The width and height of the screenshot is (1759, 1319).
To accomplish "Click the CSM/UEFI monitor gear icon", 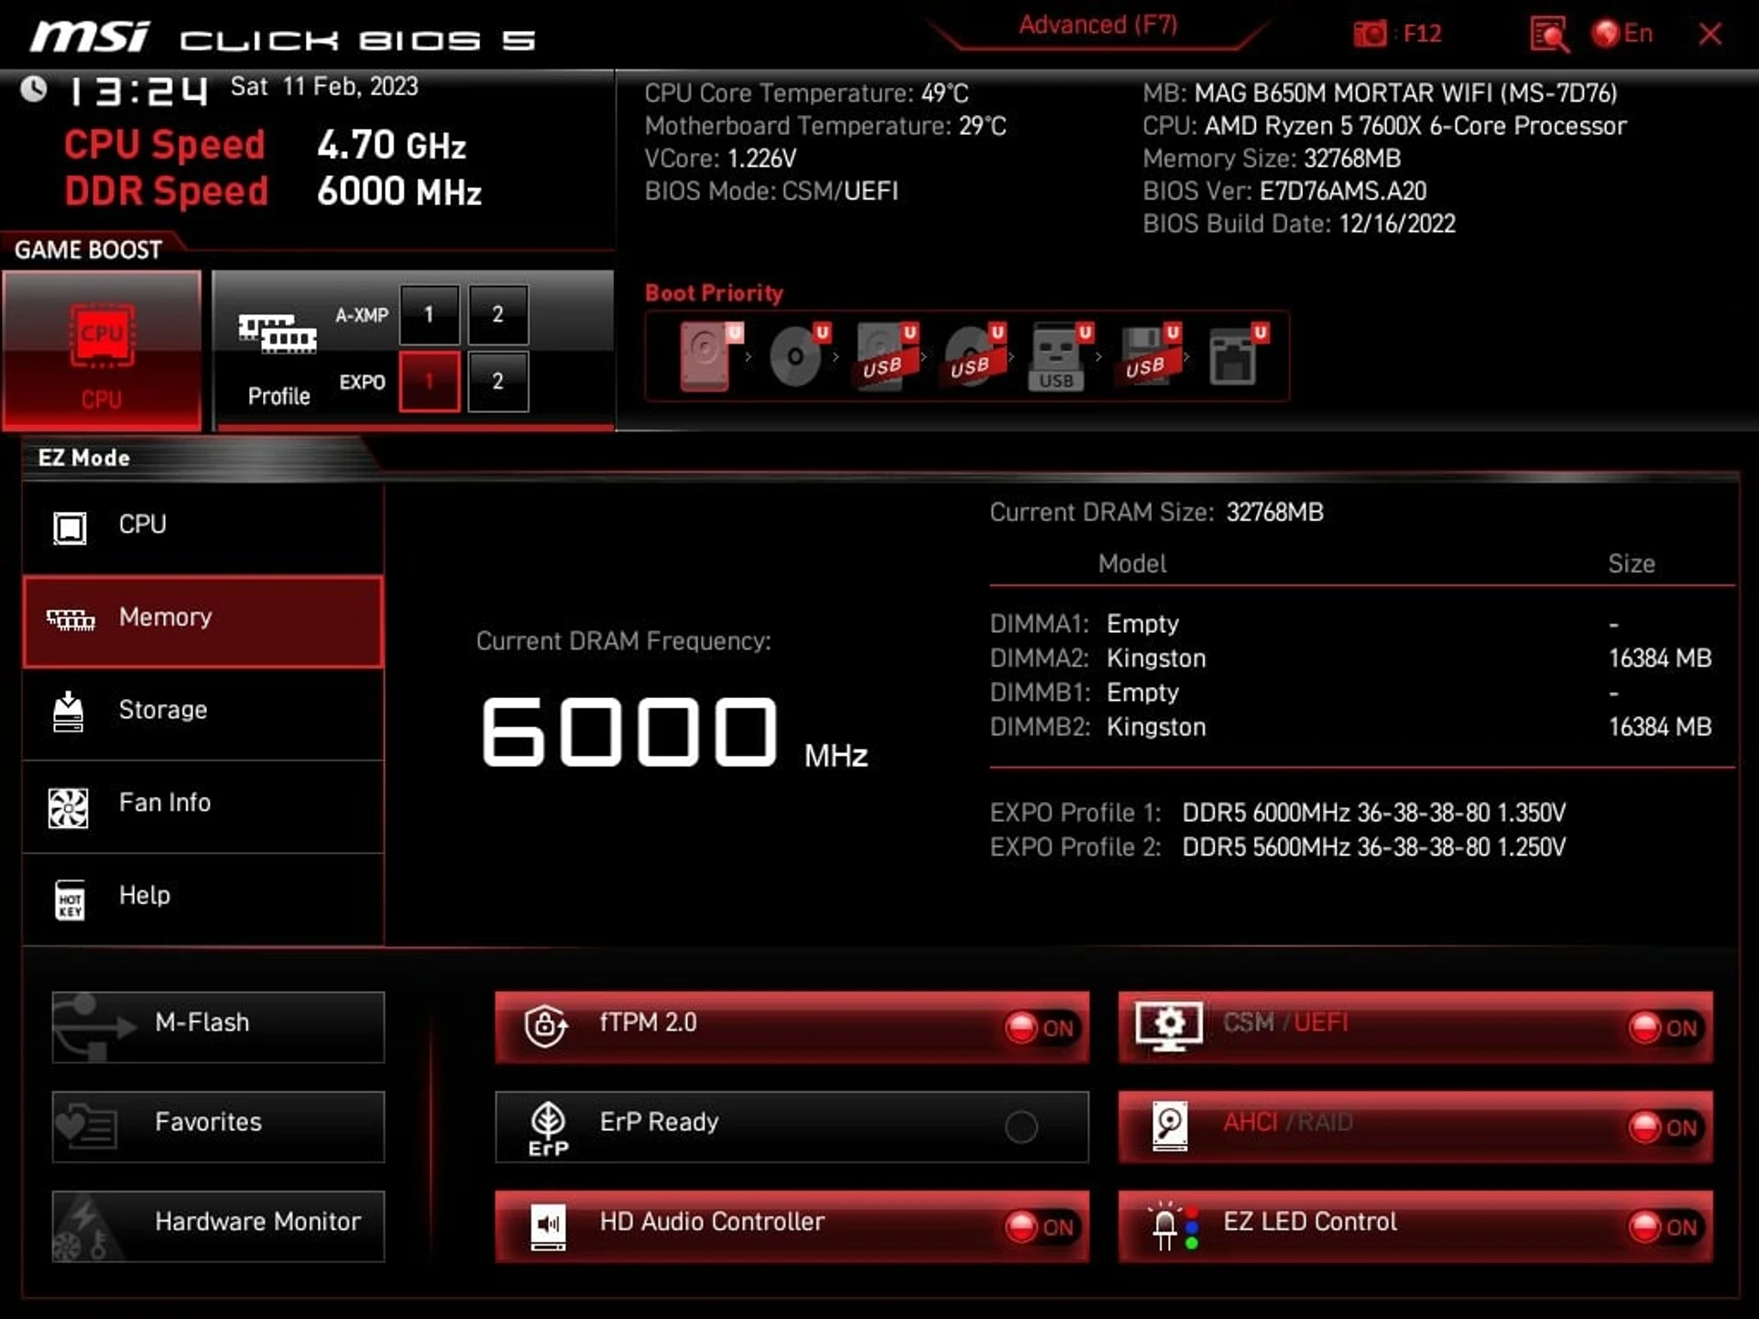I will pos(1168,1026).
